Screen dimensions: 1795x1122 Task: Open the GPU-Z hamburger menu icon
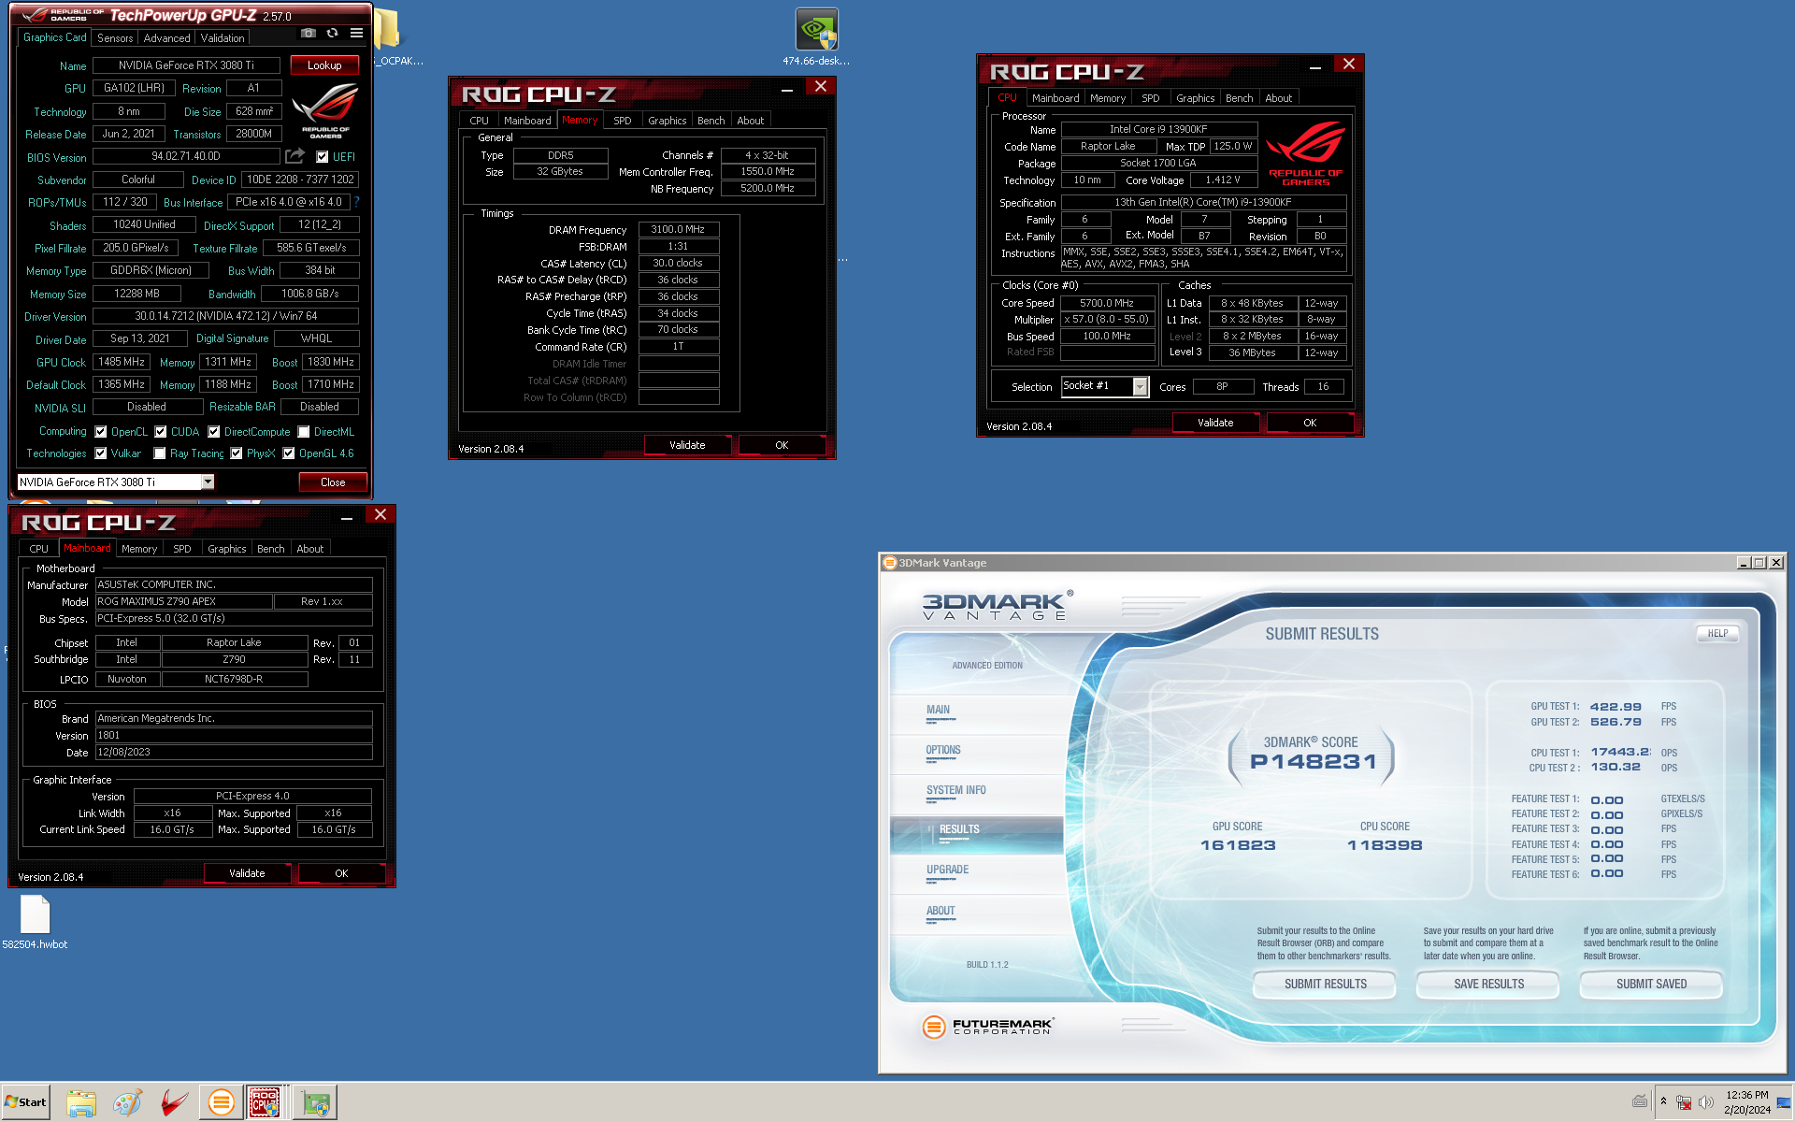click(x=356, y=33)
